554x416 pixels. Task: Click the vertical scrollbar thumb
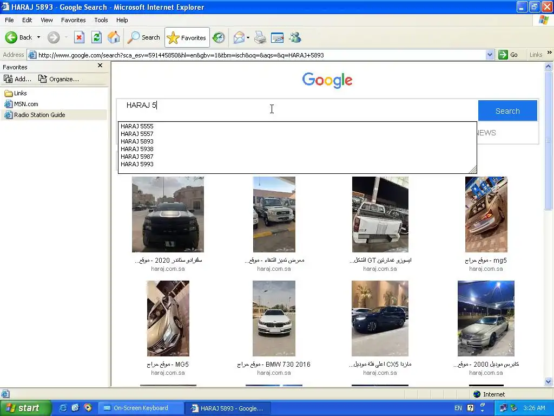549,140
